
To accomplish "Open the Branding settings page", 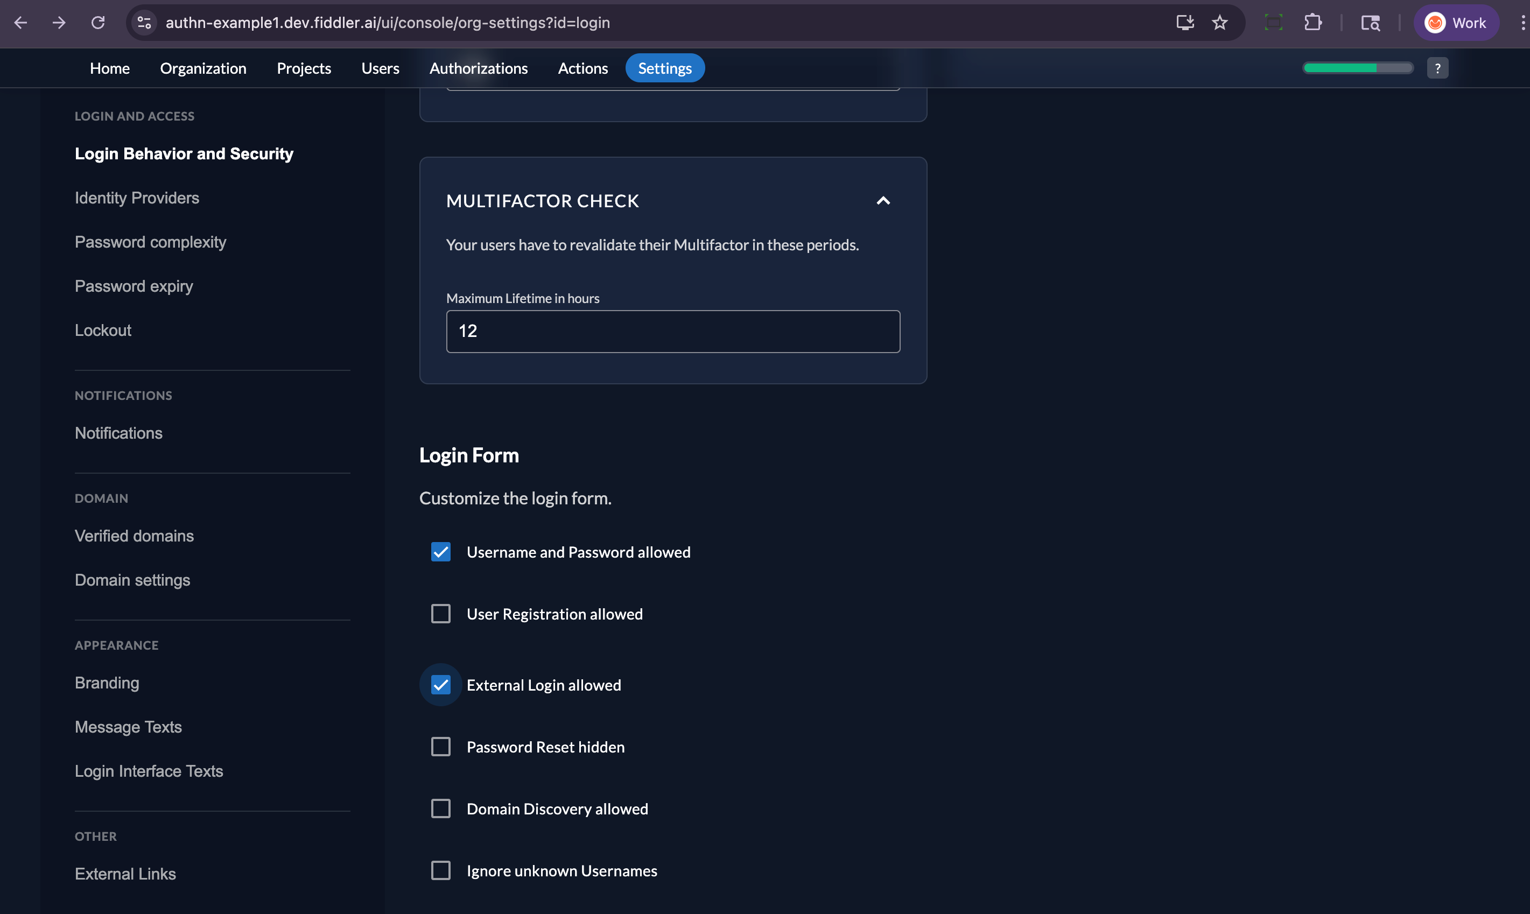I will pos(107,683).
